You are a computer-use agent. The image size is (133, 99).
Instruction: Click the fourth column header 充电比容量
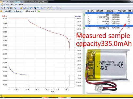pyautogui.click(x=122, y=11)
